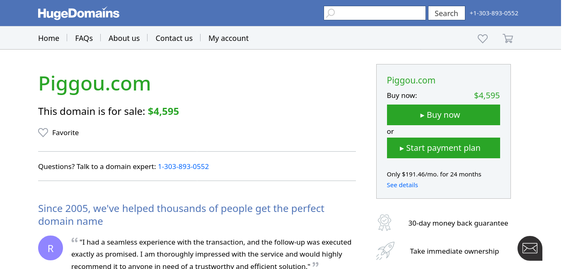Click the purple R reviewer avatar

tap(51, 248)
